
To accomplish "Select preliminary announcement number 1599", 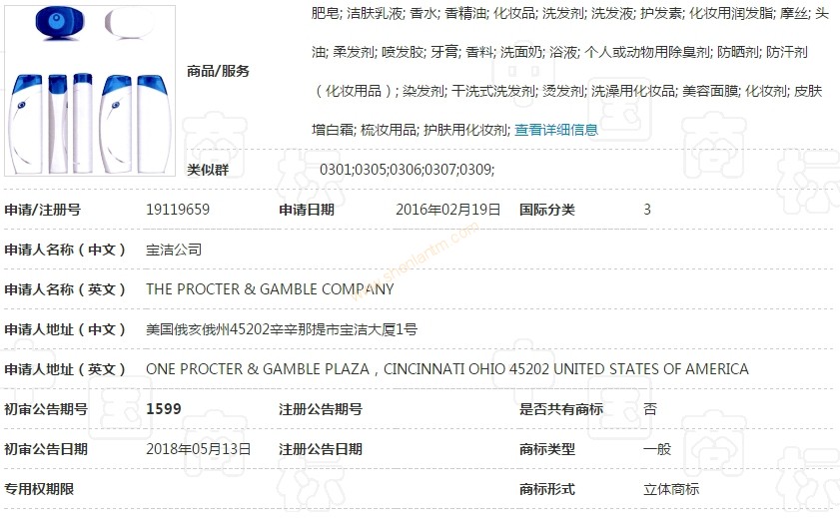I will point(164,409).
